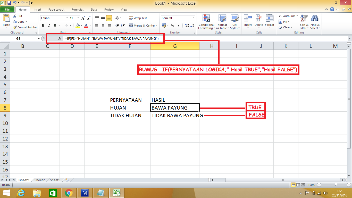Viewport: 352px width, 198px height.
Task: Decrease decimal places
Action: (192, 26)
